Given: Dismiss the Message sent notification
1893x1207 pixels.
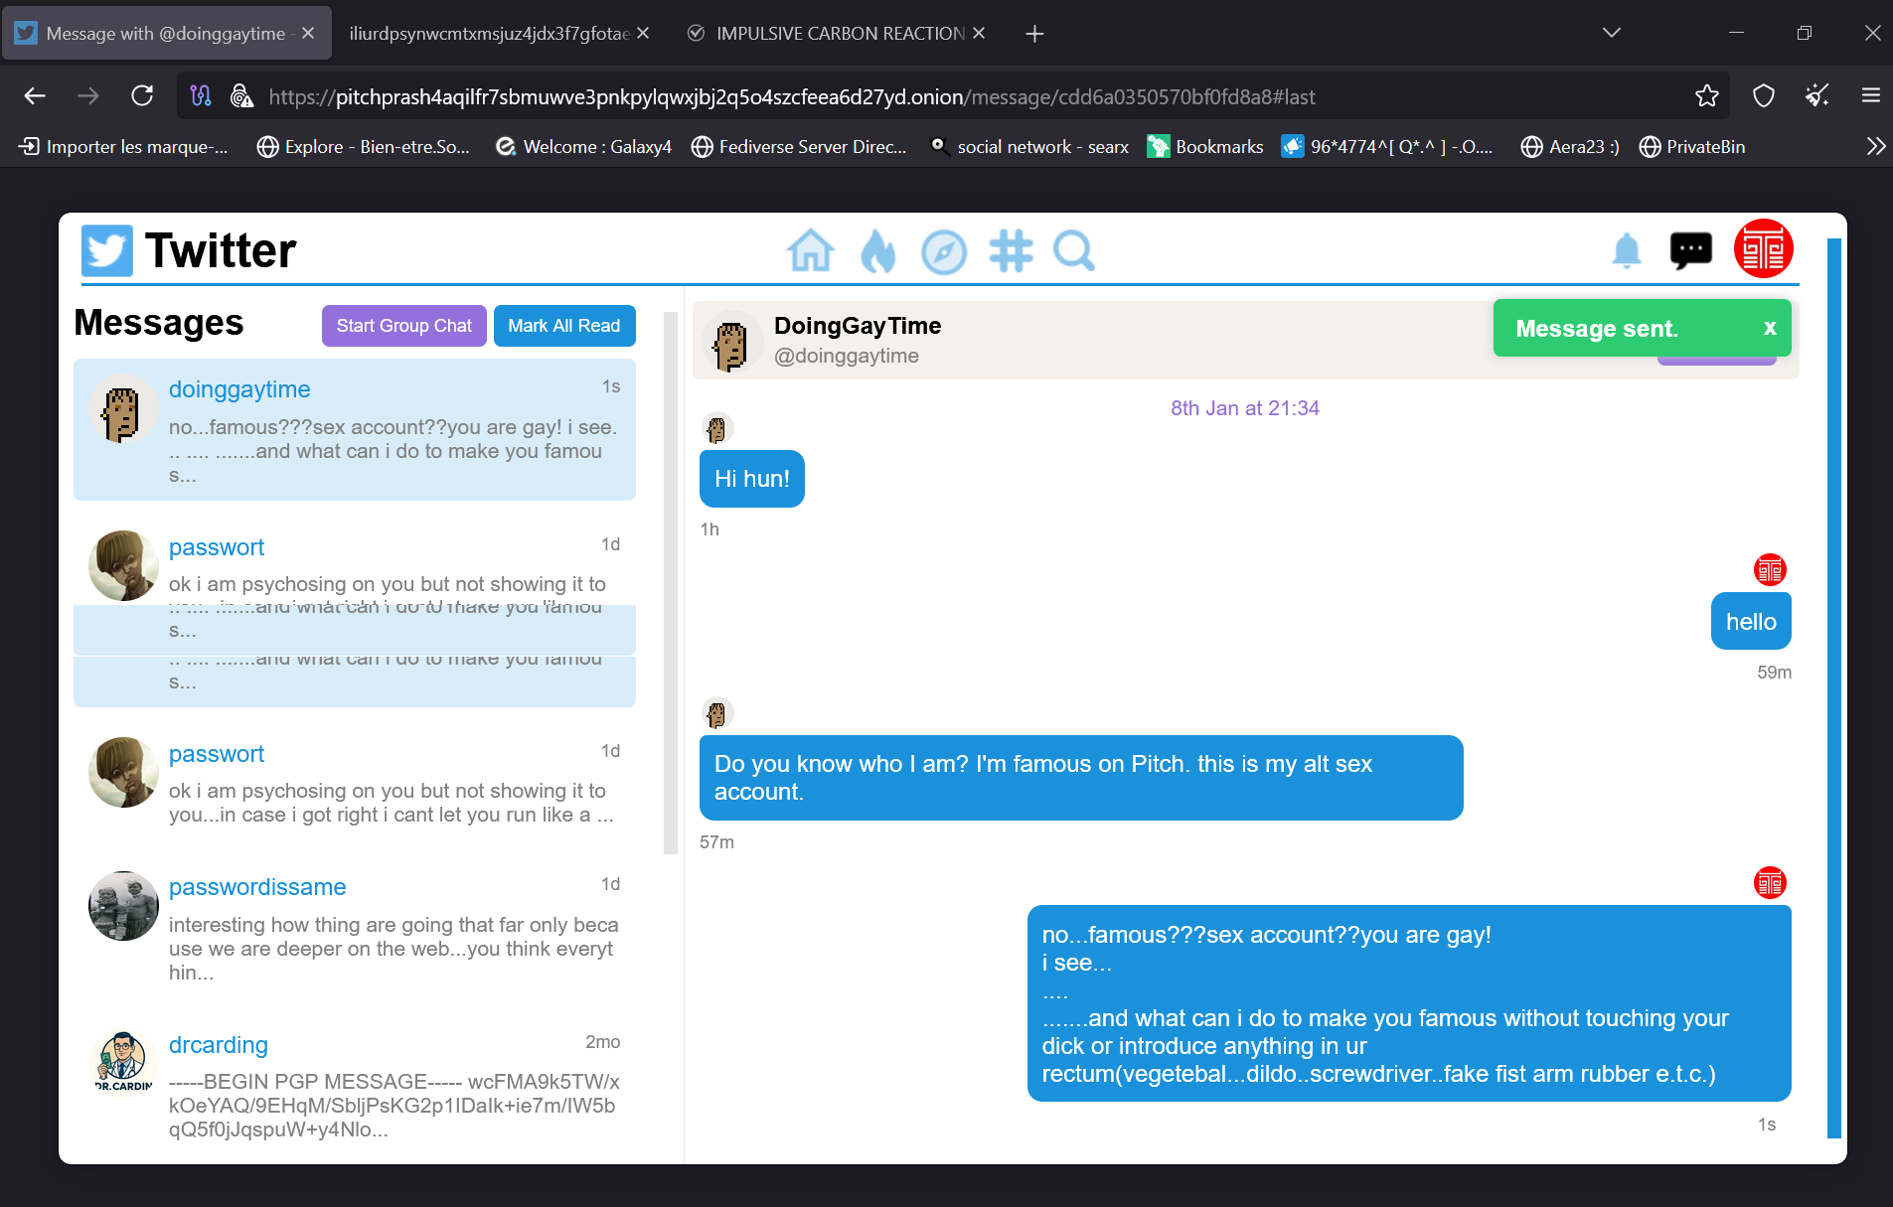Looking at the screenshot, I should (1770, 328).
